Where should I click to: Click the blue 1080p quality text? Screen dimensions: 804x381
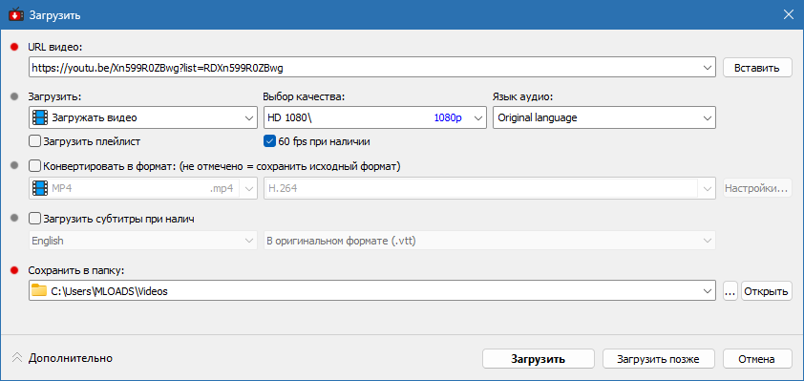coord(448,117)
